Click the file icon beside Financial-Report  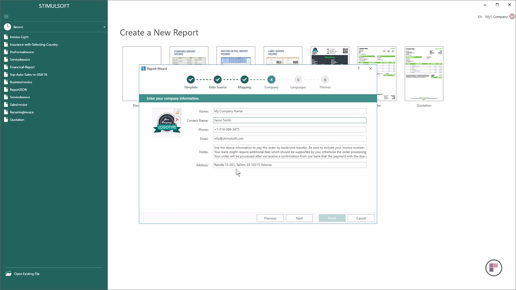click(6, 67)
